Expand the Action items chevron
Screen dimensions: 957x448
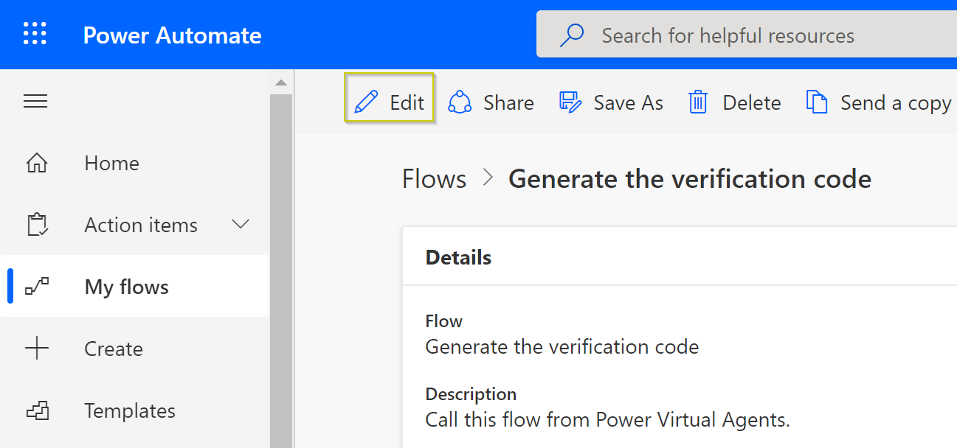241,224
